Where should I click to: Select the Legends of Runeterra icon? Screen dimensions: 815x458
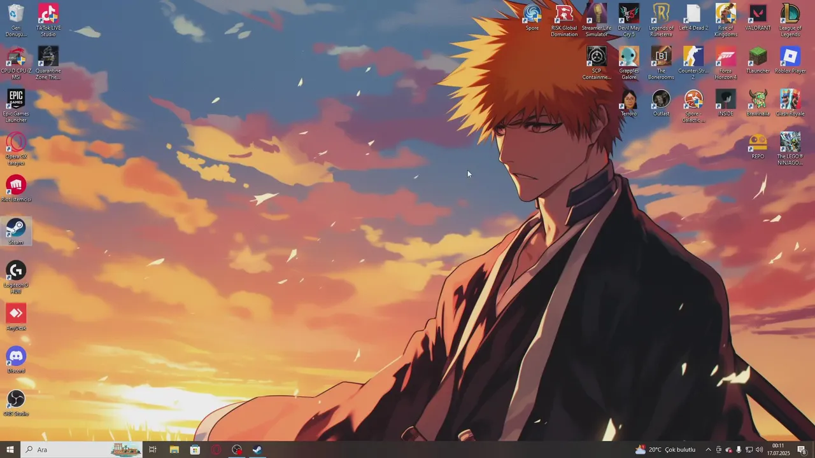point(661,20)
